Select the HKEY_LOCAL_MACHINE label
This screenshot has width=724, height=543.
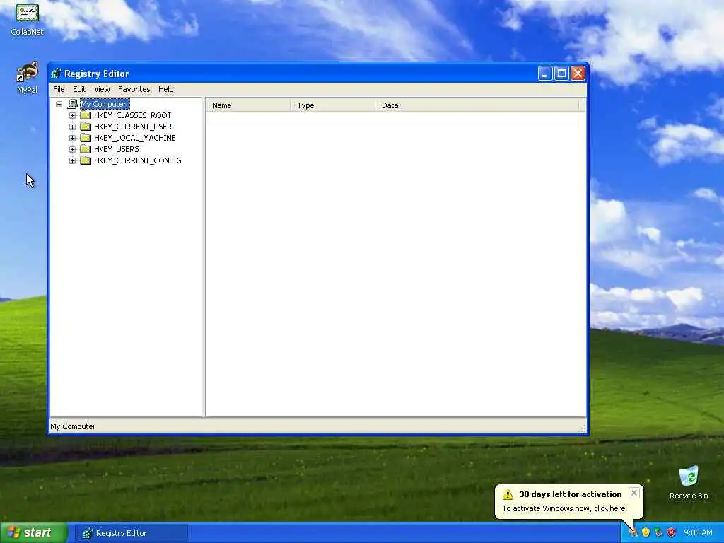135,138
